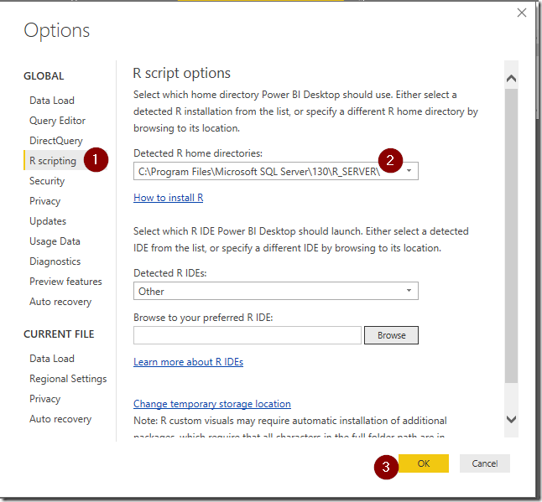542x502 pixels.
Task: Click the scrollbar down arrow
Action: pos(511,419)
